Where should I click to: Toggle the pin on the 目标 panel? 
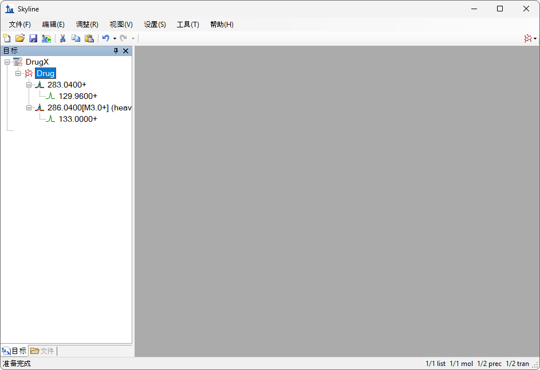116,51
